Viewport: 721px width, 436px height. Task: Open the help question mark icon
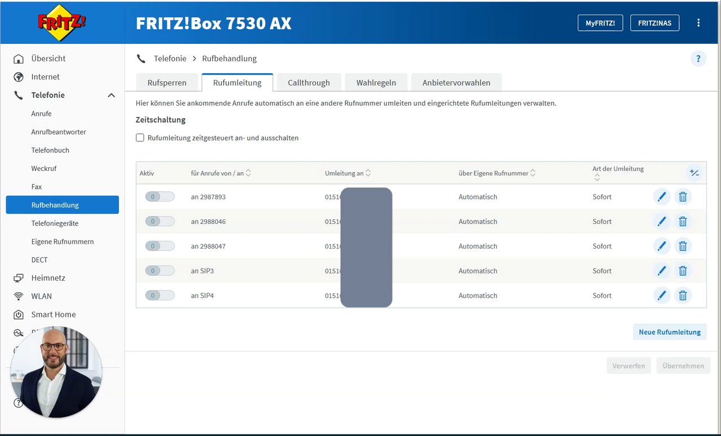click(698, 59)
